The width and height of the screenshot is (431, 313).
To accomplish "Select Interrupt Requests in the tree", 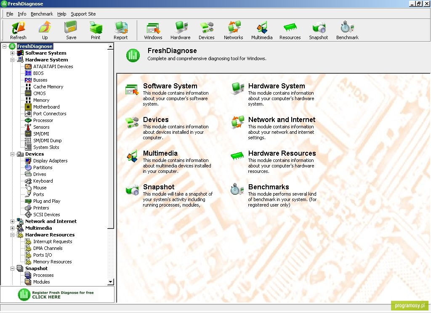I will 53,241.
